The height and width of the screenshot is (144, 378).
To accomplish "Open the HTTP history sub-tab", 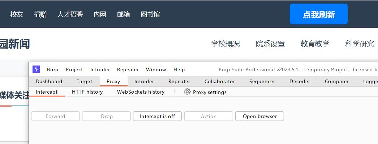I will pos(87,92).
